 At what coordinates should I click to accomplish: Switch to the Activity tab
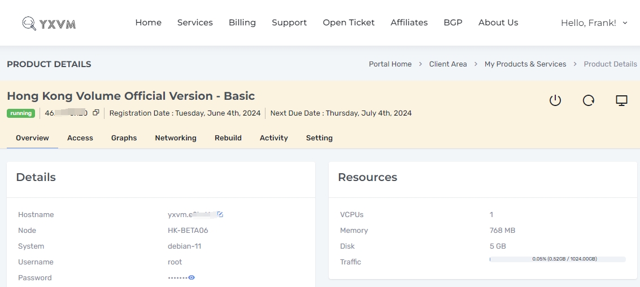pyautogui.click(x=274, y=138)
